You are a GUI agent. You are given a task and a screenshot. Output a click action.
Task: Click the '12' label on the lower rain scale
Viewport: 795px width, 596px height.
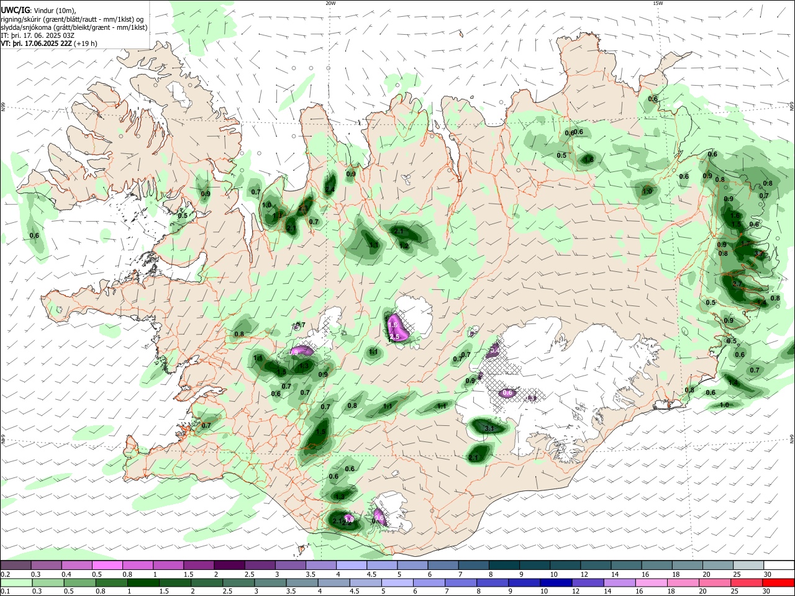point(576,591)
